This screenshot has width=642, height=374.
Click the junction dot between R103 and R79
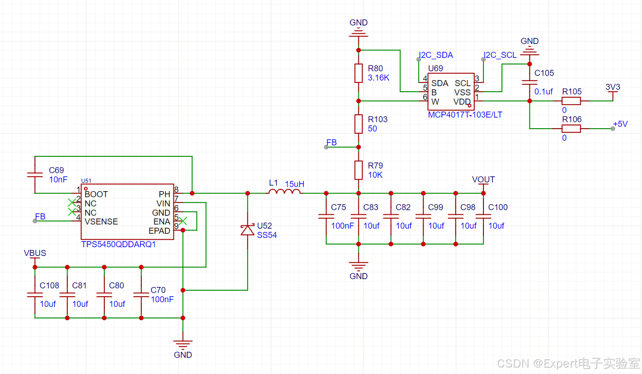[x=358, y=147]
